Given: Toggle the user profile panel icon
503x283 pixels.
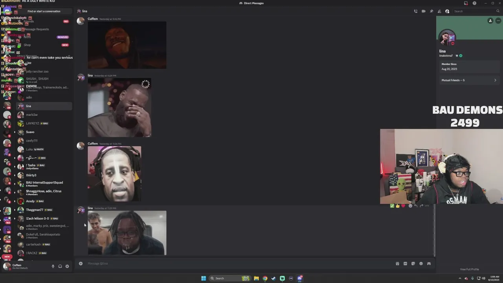Looking at the screenshot, I should click(447, 11).
